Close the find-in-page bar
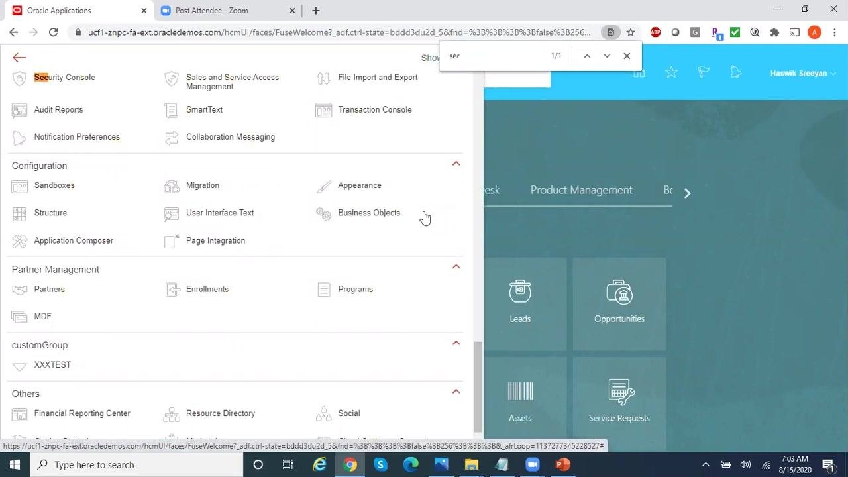Image resolution: width=848 pixels, height=477 pixels. pyautogui.click(x=627, y=56)
